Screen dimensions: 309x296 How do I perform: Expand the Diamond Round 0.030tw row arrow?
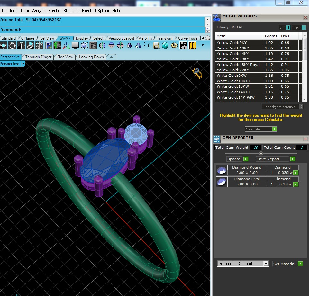296,173
